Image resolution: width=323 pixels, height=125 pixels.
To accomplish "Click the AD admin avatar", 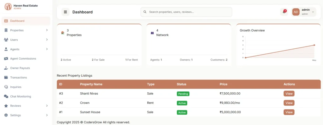I will pyautogui.click(x=296, y=12).
